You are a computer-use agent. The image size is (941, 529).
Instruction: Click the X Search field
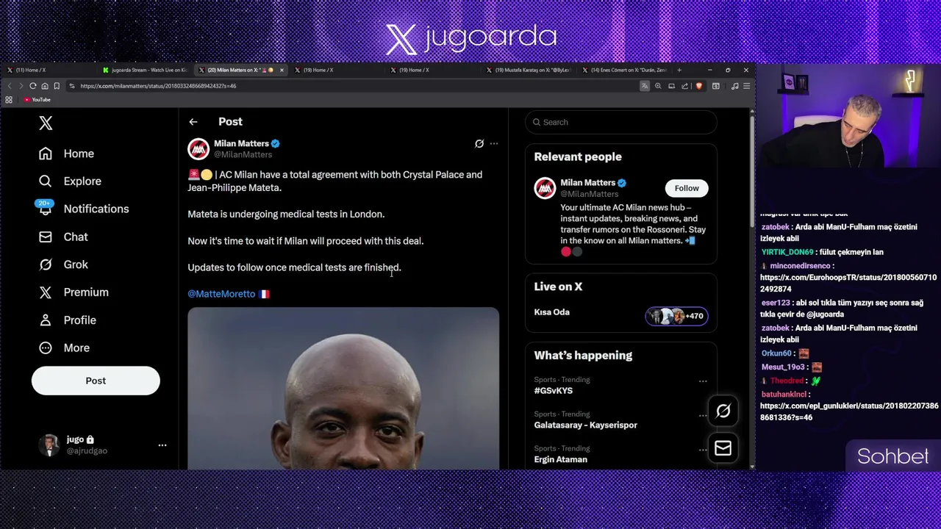point(621,122)
